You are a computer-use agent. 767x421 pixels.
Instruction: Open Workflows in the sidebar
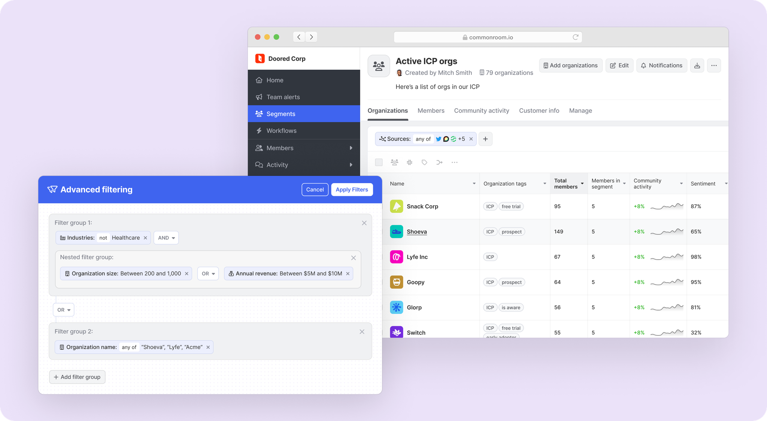tap(281, 131)
